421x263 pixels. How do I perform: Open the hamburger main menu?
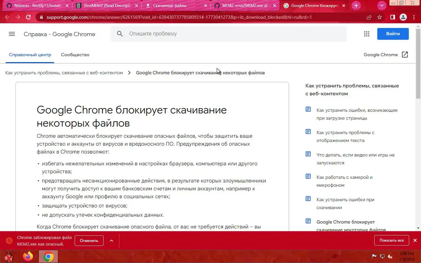(12, 34)
